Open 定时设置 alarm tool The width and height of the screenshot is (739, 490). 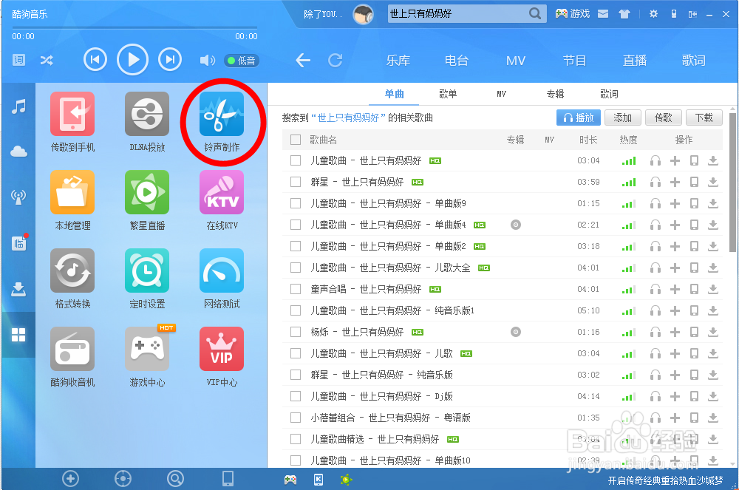[147, 279]
